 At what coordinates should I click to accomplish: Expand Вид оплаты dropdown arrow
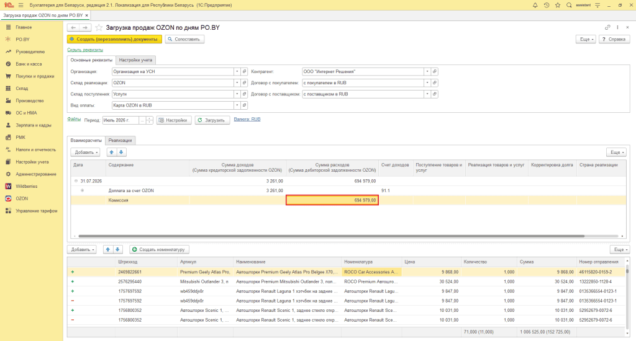(237, 105)
